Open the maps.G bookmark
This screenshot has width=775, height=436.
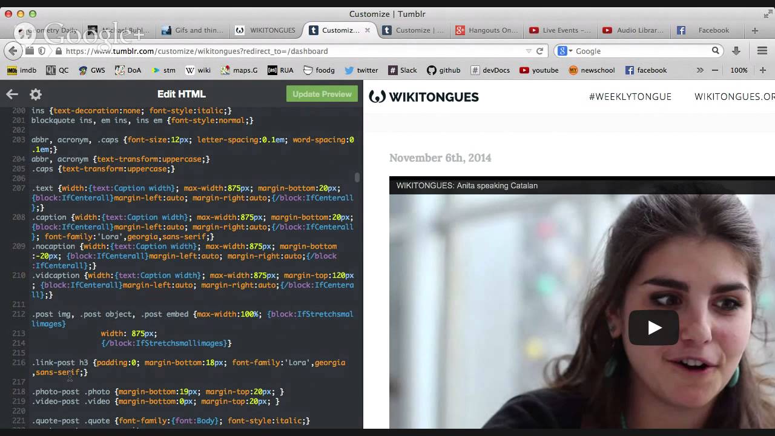(x=239, y=70)
